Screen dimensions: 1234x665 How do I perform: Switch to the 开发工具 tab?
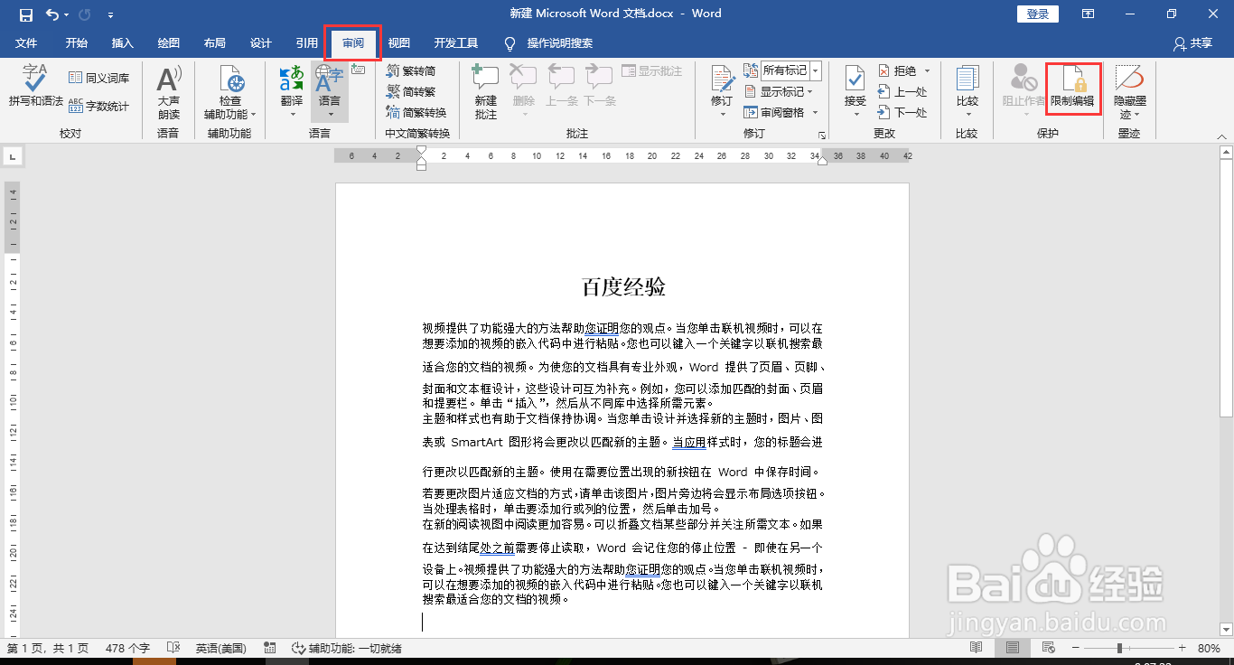click(x=456, y=42)
